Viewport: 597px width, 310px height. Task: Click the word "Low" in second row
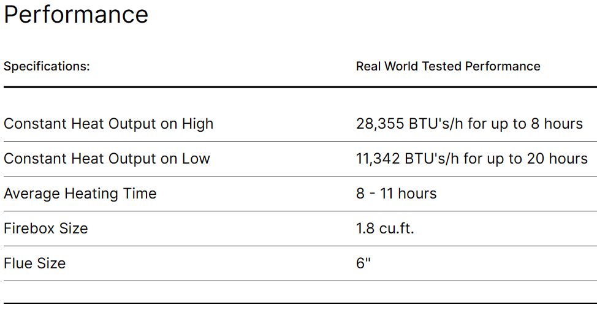pos(196,159)
